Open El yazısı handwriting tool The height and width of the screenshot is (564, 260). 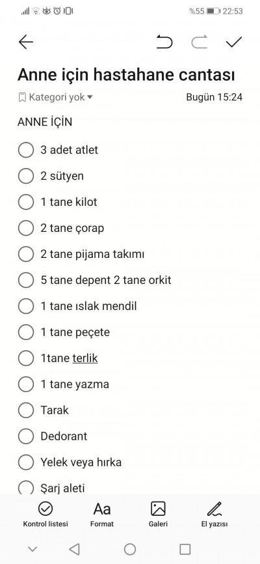click(x=214, y=515)
